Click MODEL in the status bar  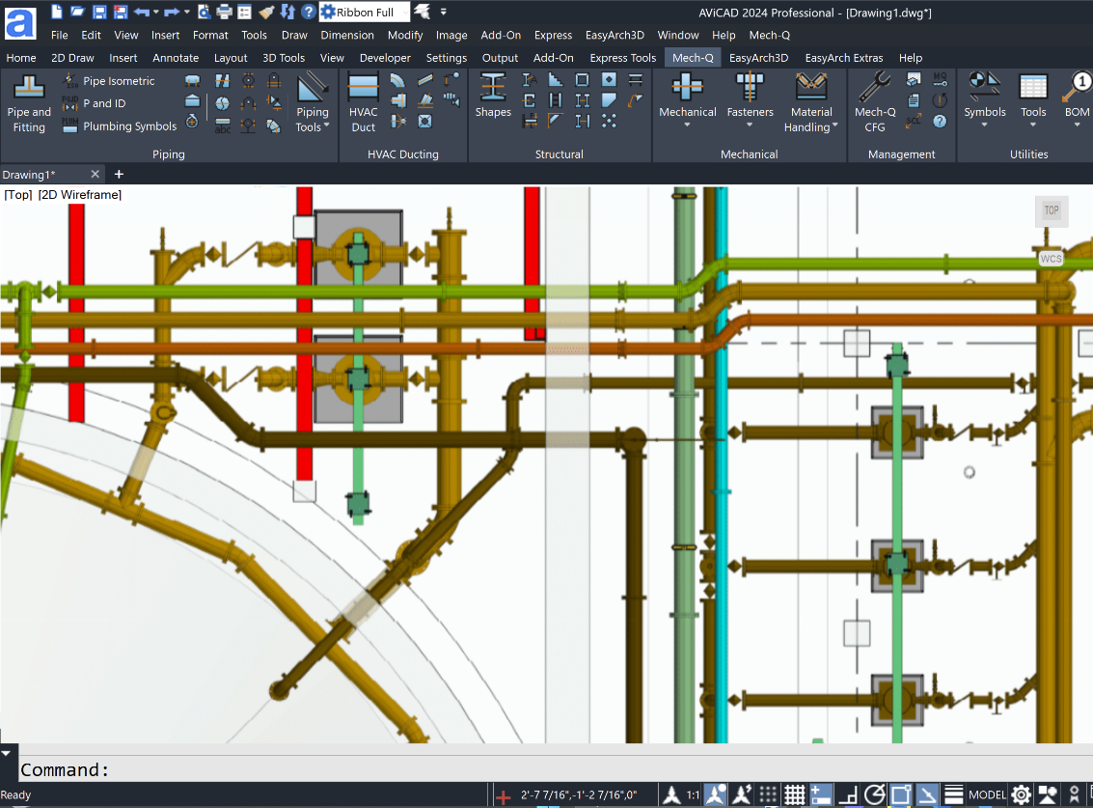(x=987, y=794)
